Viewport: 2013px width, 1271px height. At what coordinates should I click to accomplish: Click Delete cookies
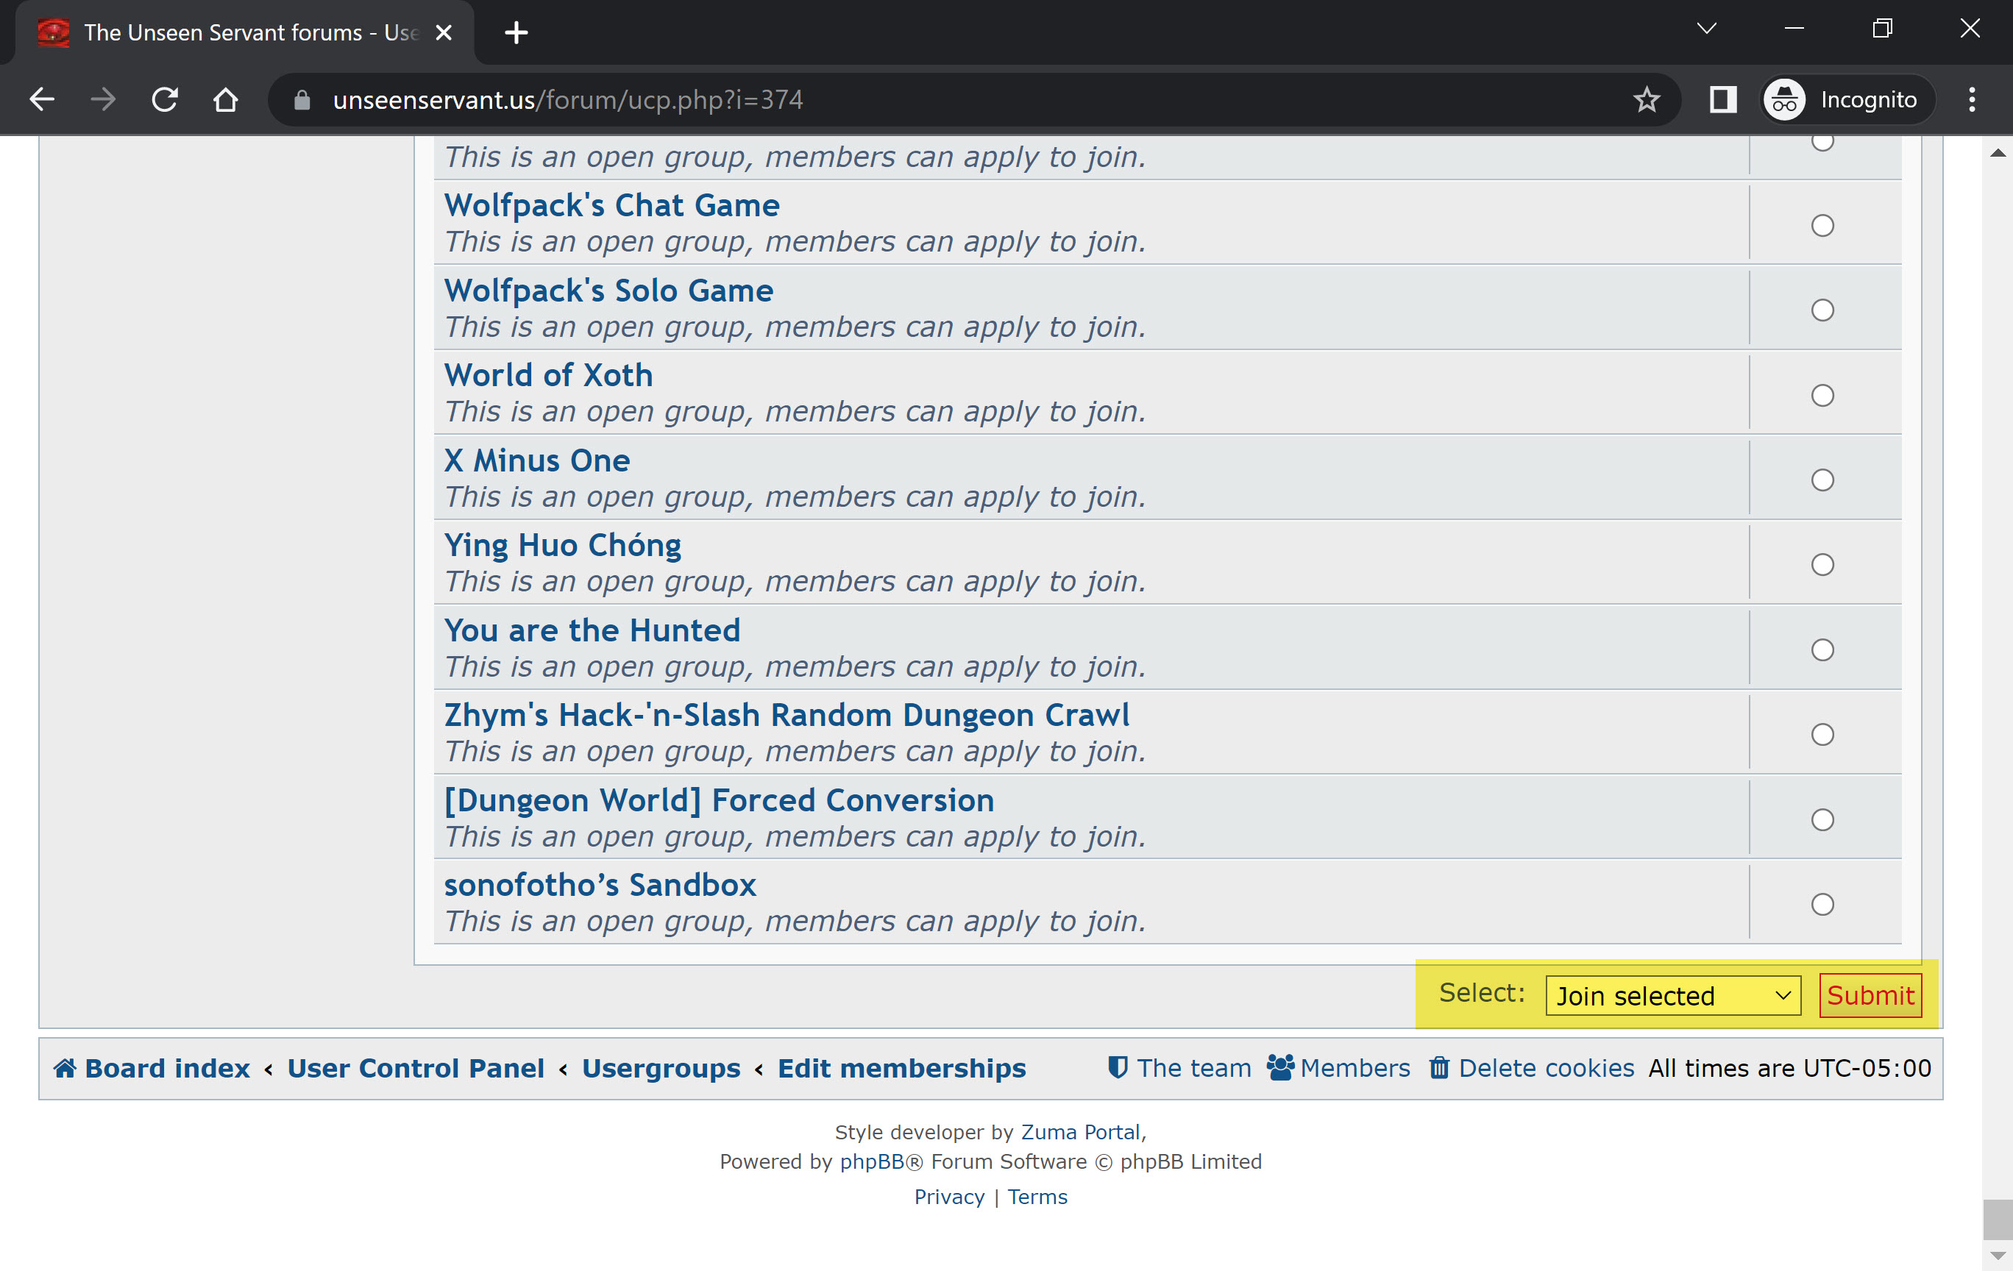[x=1547, y=1068]
